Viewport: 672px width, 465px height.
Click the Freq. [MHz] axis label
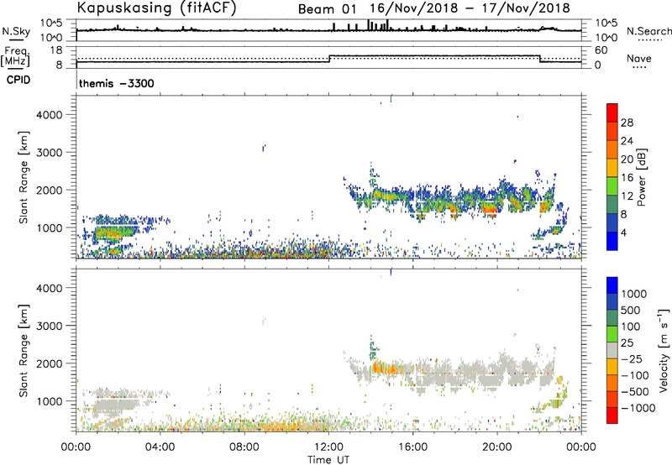(15, 57)
